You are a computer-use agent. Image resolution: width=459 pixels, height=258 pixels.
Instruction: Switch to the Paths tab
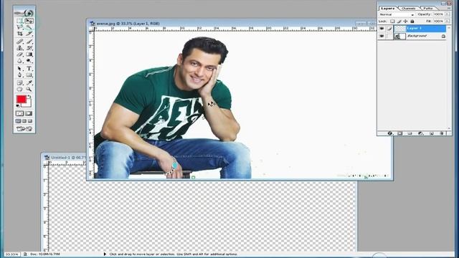pos(427,8)
